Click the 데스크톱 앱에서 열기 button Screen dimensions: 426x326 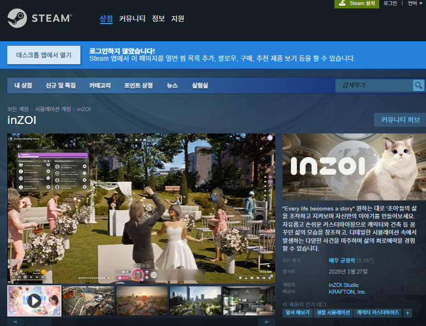[x=44, y=55]
